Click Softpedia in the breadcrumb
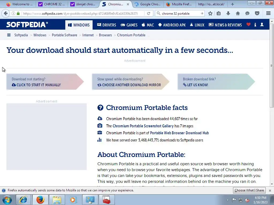Image resolution: width=274 pixels, height=205 pixels. point(21,35)
